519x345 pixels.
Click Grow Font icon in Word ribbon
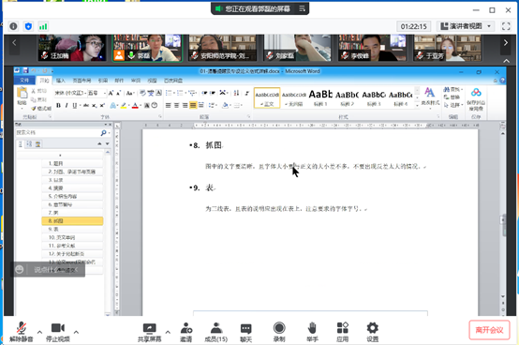pyautogui.click(x=111, y=93)
